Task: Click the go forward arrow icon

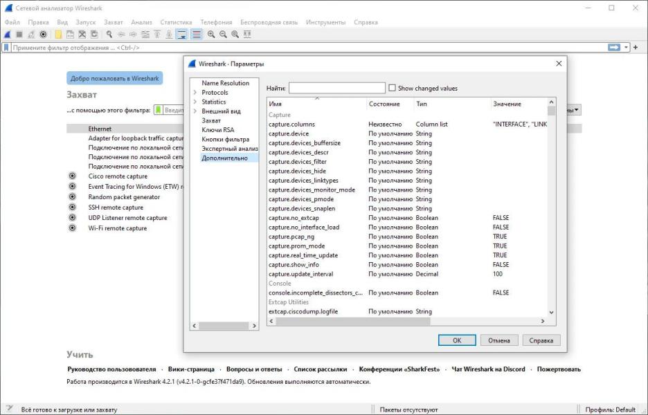Action: click(x=133, y=35)
